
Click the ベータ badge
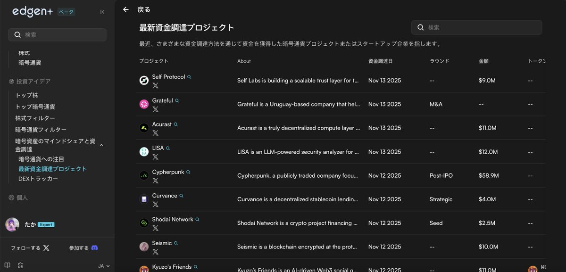pos(66,12)
